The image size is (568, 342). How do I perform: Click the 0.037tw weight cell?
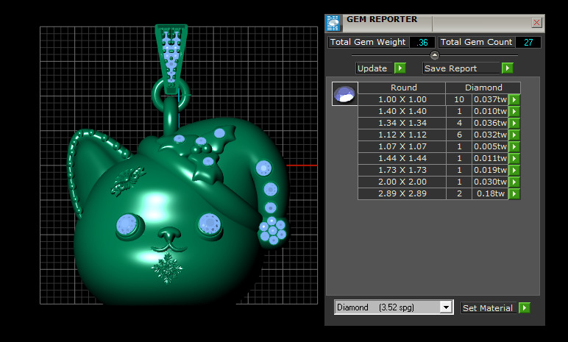[490, 99]
